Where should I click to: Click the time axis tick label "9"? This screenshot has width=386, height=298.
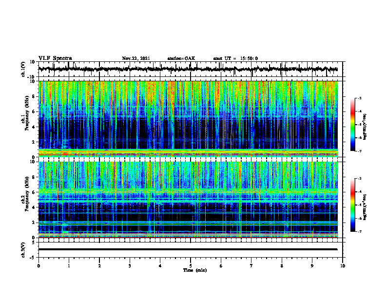pyautogui.click(x=312, y=266)
